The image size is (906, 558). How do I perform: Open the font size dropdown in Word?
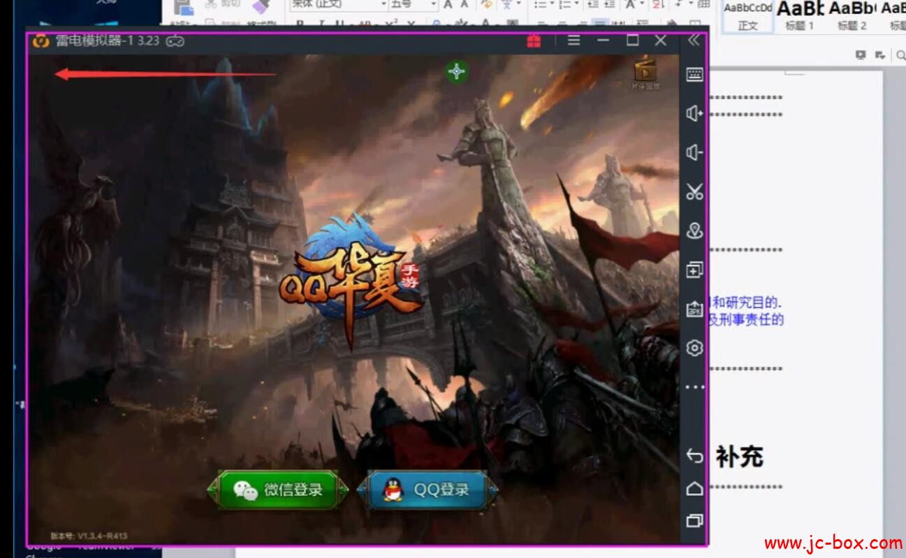tap(434, 5)
